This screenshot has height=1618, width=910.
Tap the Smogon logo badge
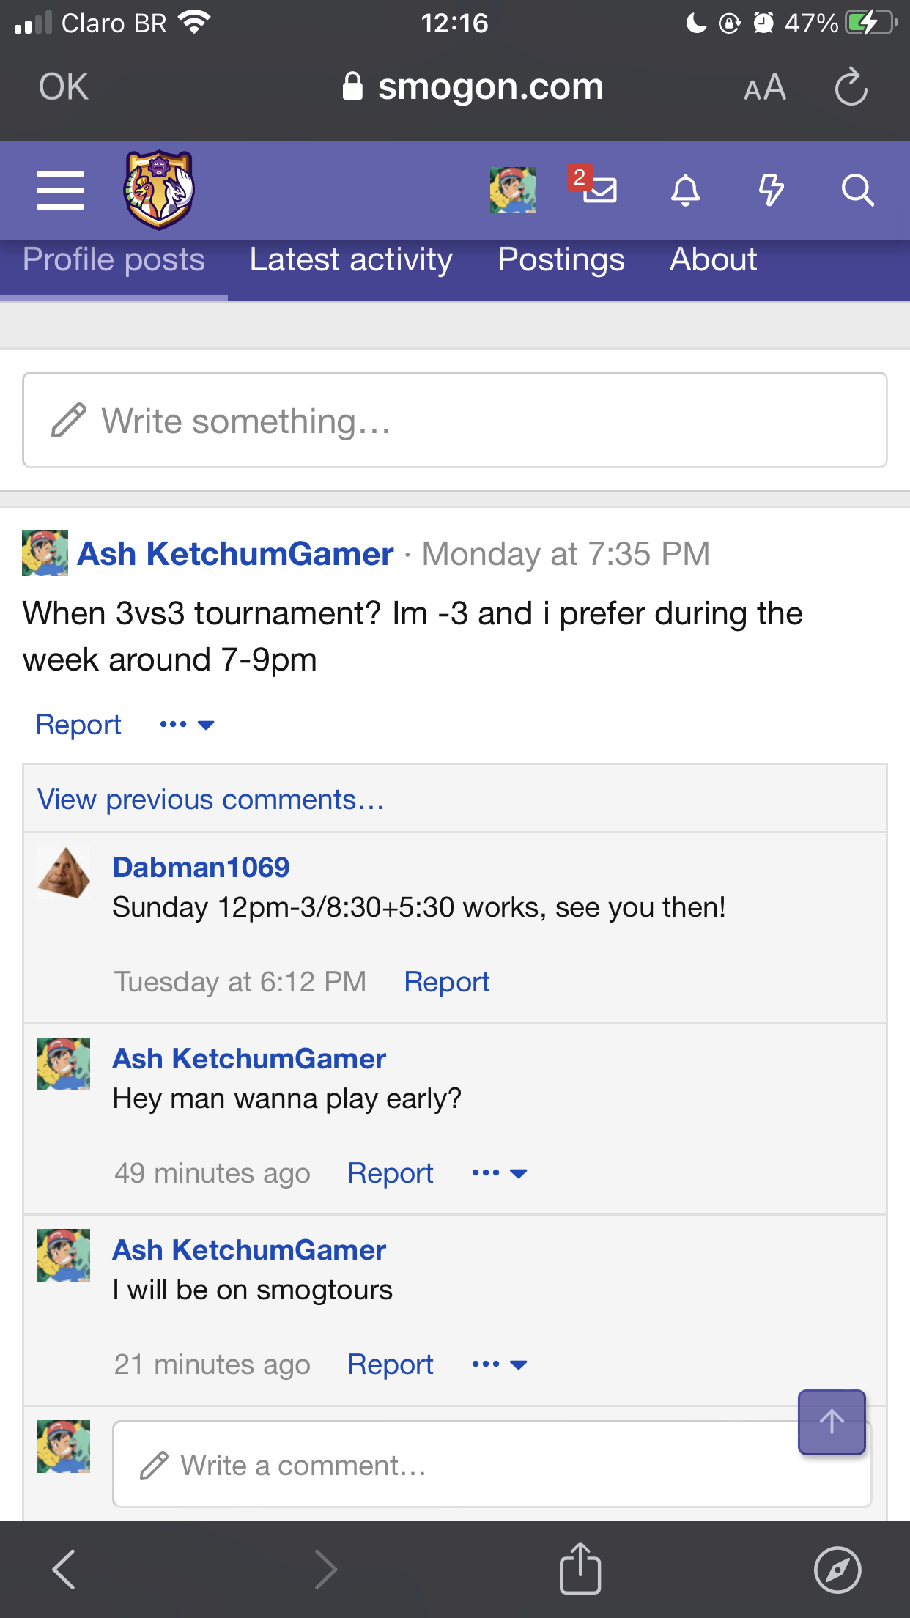(x=159, y=190)
